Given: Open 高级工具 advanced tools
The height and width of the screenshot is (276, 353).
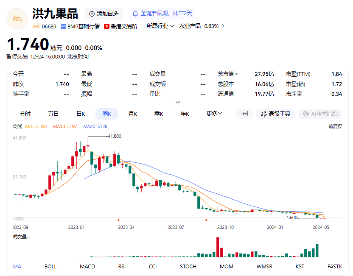Looking at the screenshot, I should point(275,114).
